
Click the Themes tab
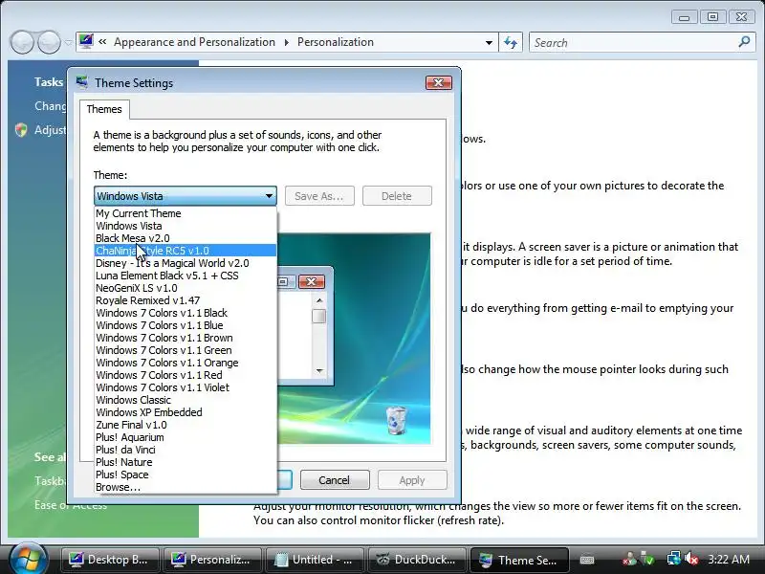point(104,109)
